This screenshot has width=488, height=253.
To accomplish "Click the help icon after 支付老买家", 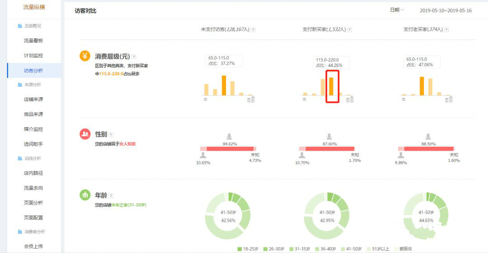I will [x=446, y=29].
